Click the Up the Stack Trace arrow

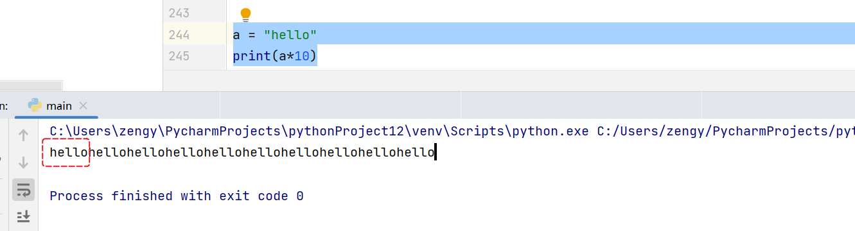(x=24, y=135)
